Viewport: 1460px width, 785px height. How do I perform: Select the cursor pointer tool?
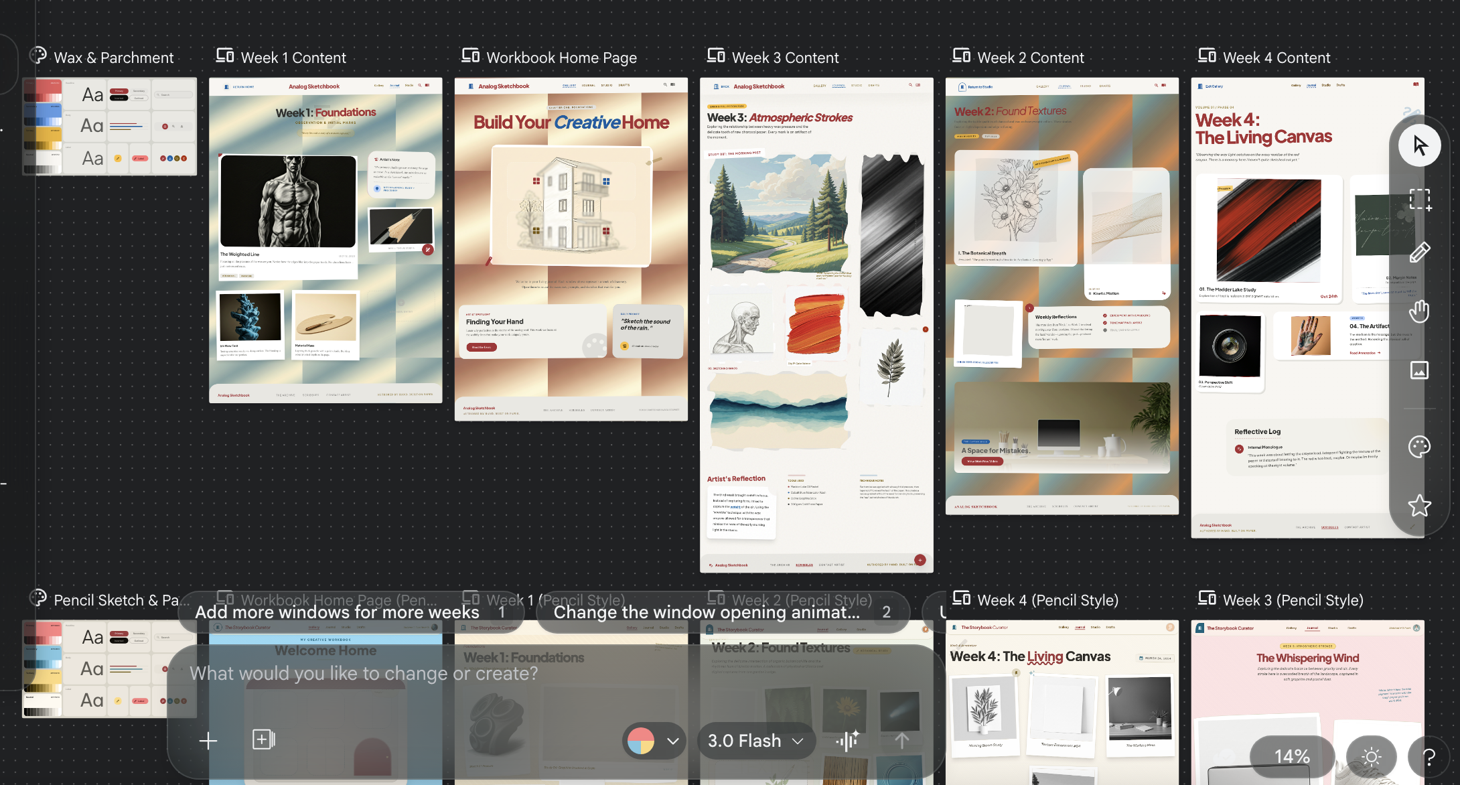1419,145
